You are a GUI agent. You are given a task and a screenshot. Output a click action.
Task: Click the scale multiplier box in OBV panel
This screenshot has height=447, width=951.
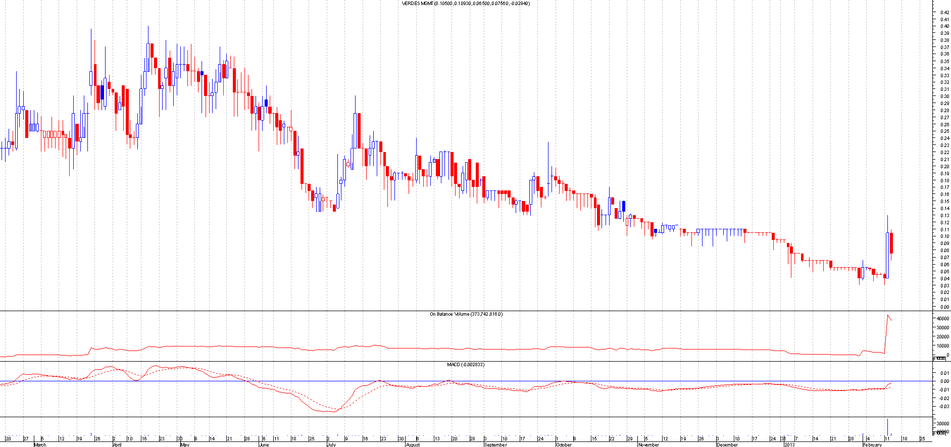click(939, 358)
